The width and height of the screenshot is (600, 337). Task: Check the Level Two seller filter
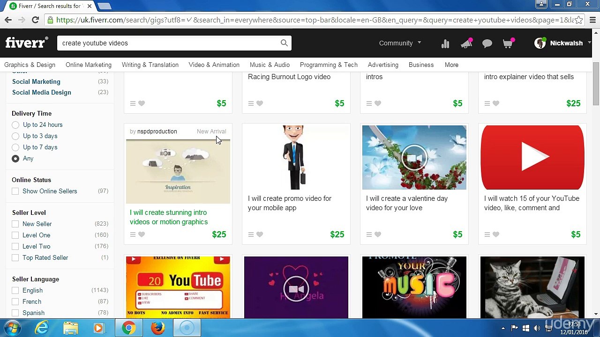pos(15,247)
